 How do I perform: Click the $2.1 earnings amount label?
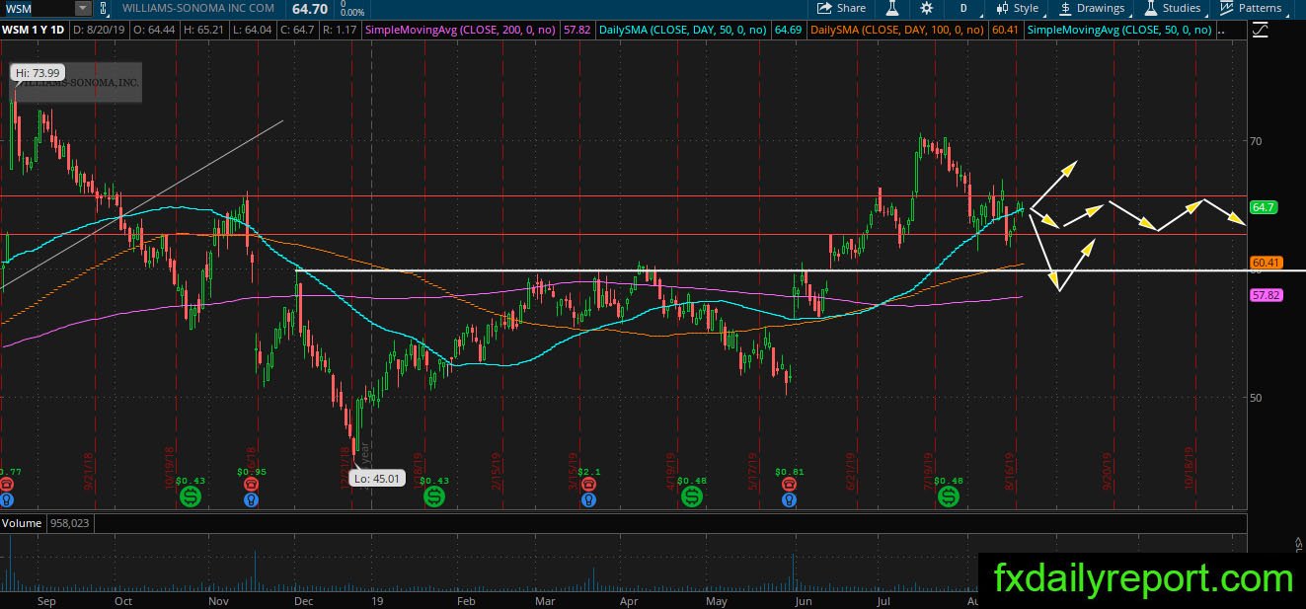(590, 472)
